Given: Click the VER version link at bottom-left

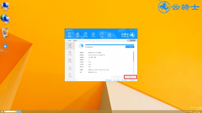Looking at the screenshot, I should coord(71,80).
